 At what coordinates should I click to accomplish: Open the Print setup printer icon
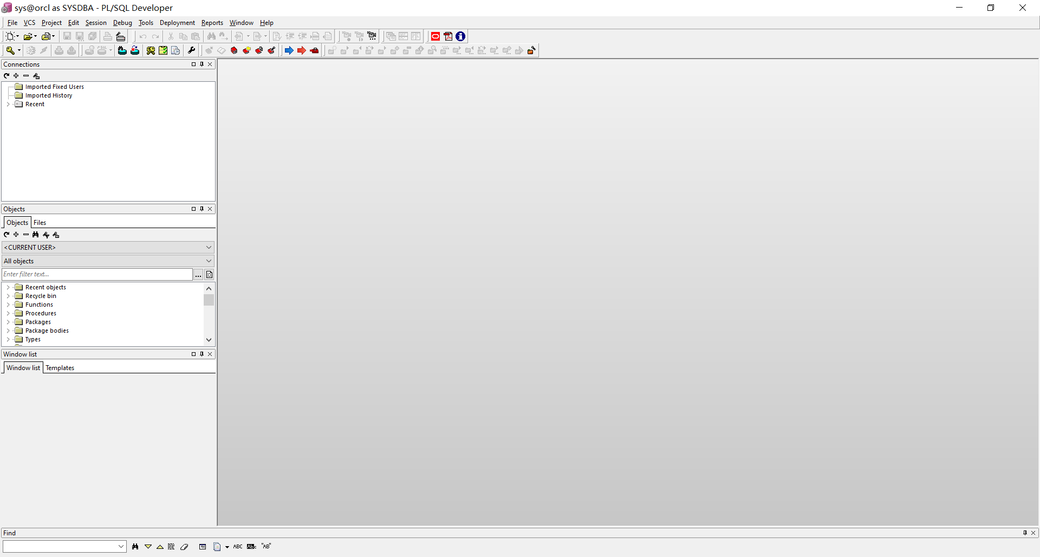(121, 36)
